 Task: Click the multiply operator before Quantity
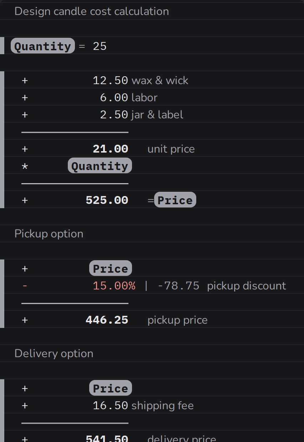[x=25, y=166]
